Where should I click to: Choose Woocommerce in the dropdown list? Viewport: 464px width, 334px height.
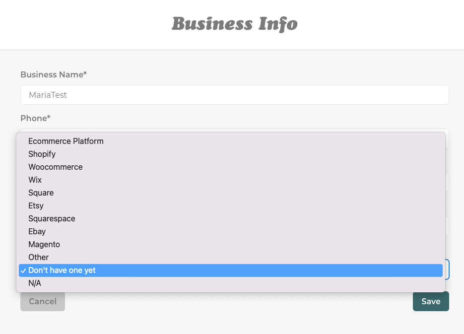(x=231, y=167)
